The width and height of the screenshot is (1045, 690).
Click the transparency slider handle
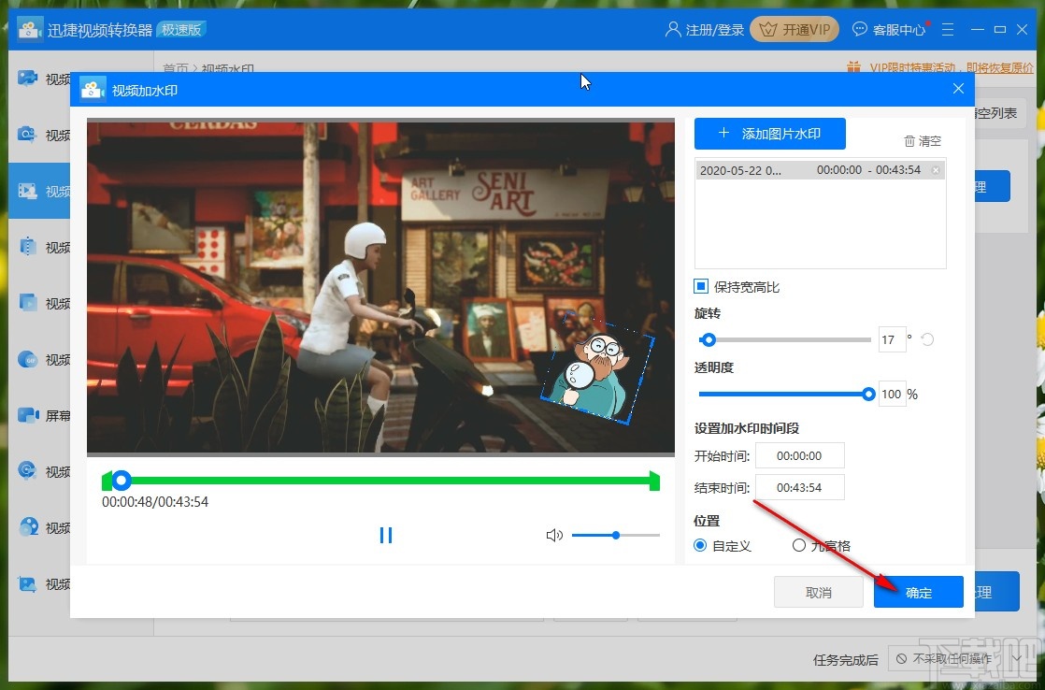click(x=868, y=394)
